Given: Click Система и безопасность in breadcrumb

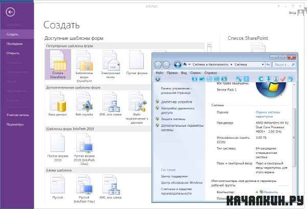Looking at the screenshot, I should (210, 64).
